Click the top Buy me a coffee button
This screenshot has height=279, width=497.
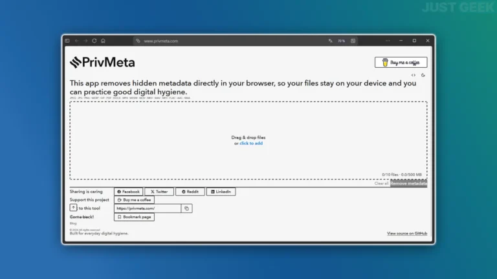[401, 62]
